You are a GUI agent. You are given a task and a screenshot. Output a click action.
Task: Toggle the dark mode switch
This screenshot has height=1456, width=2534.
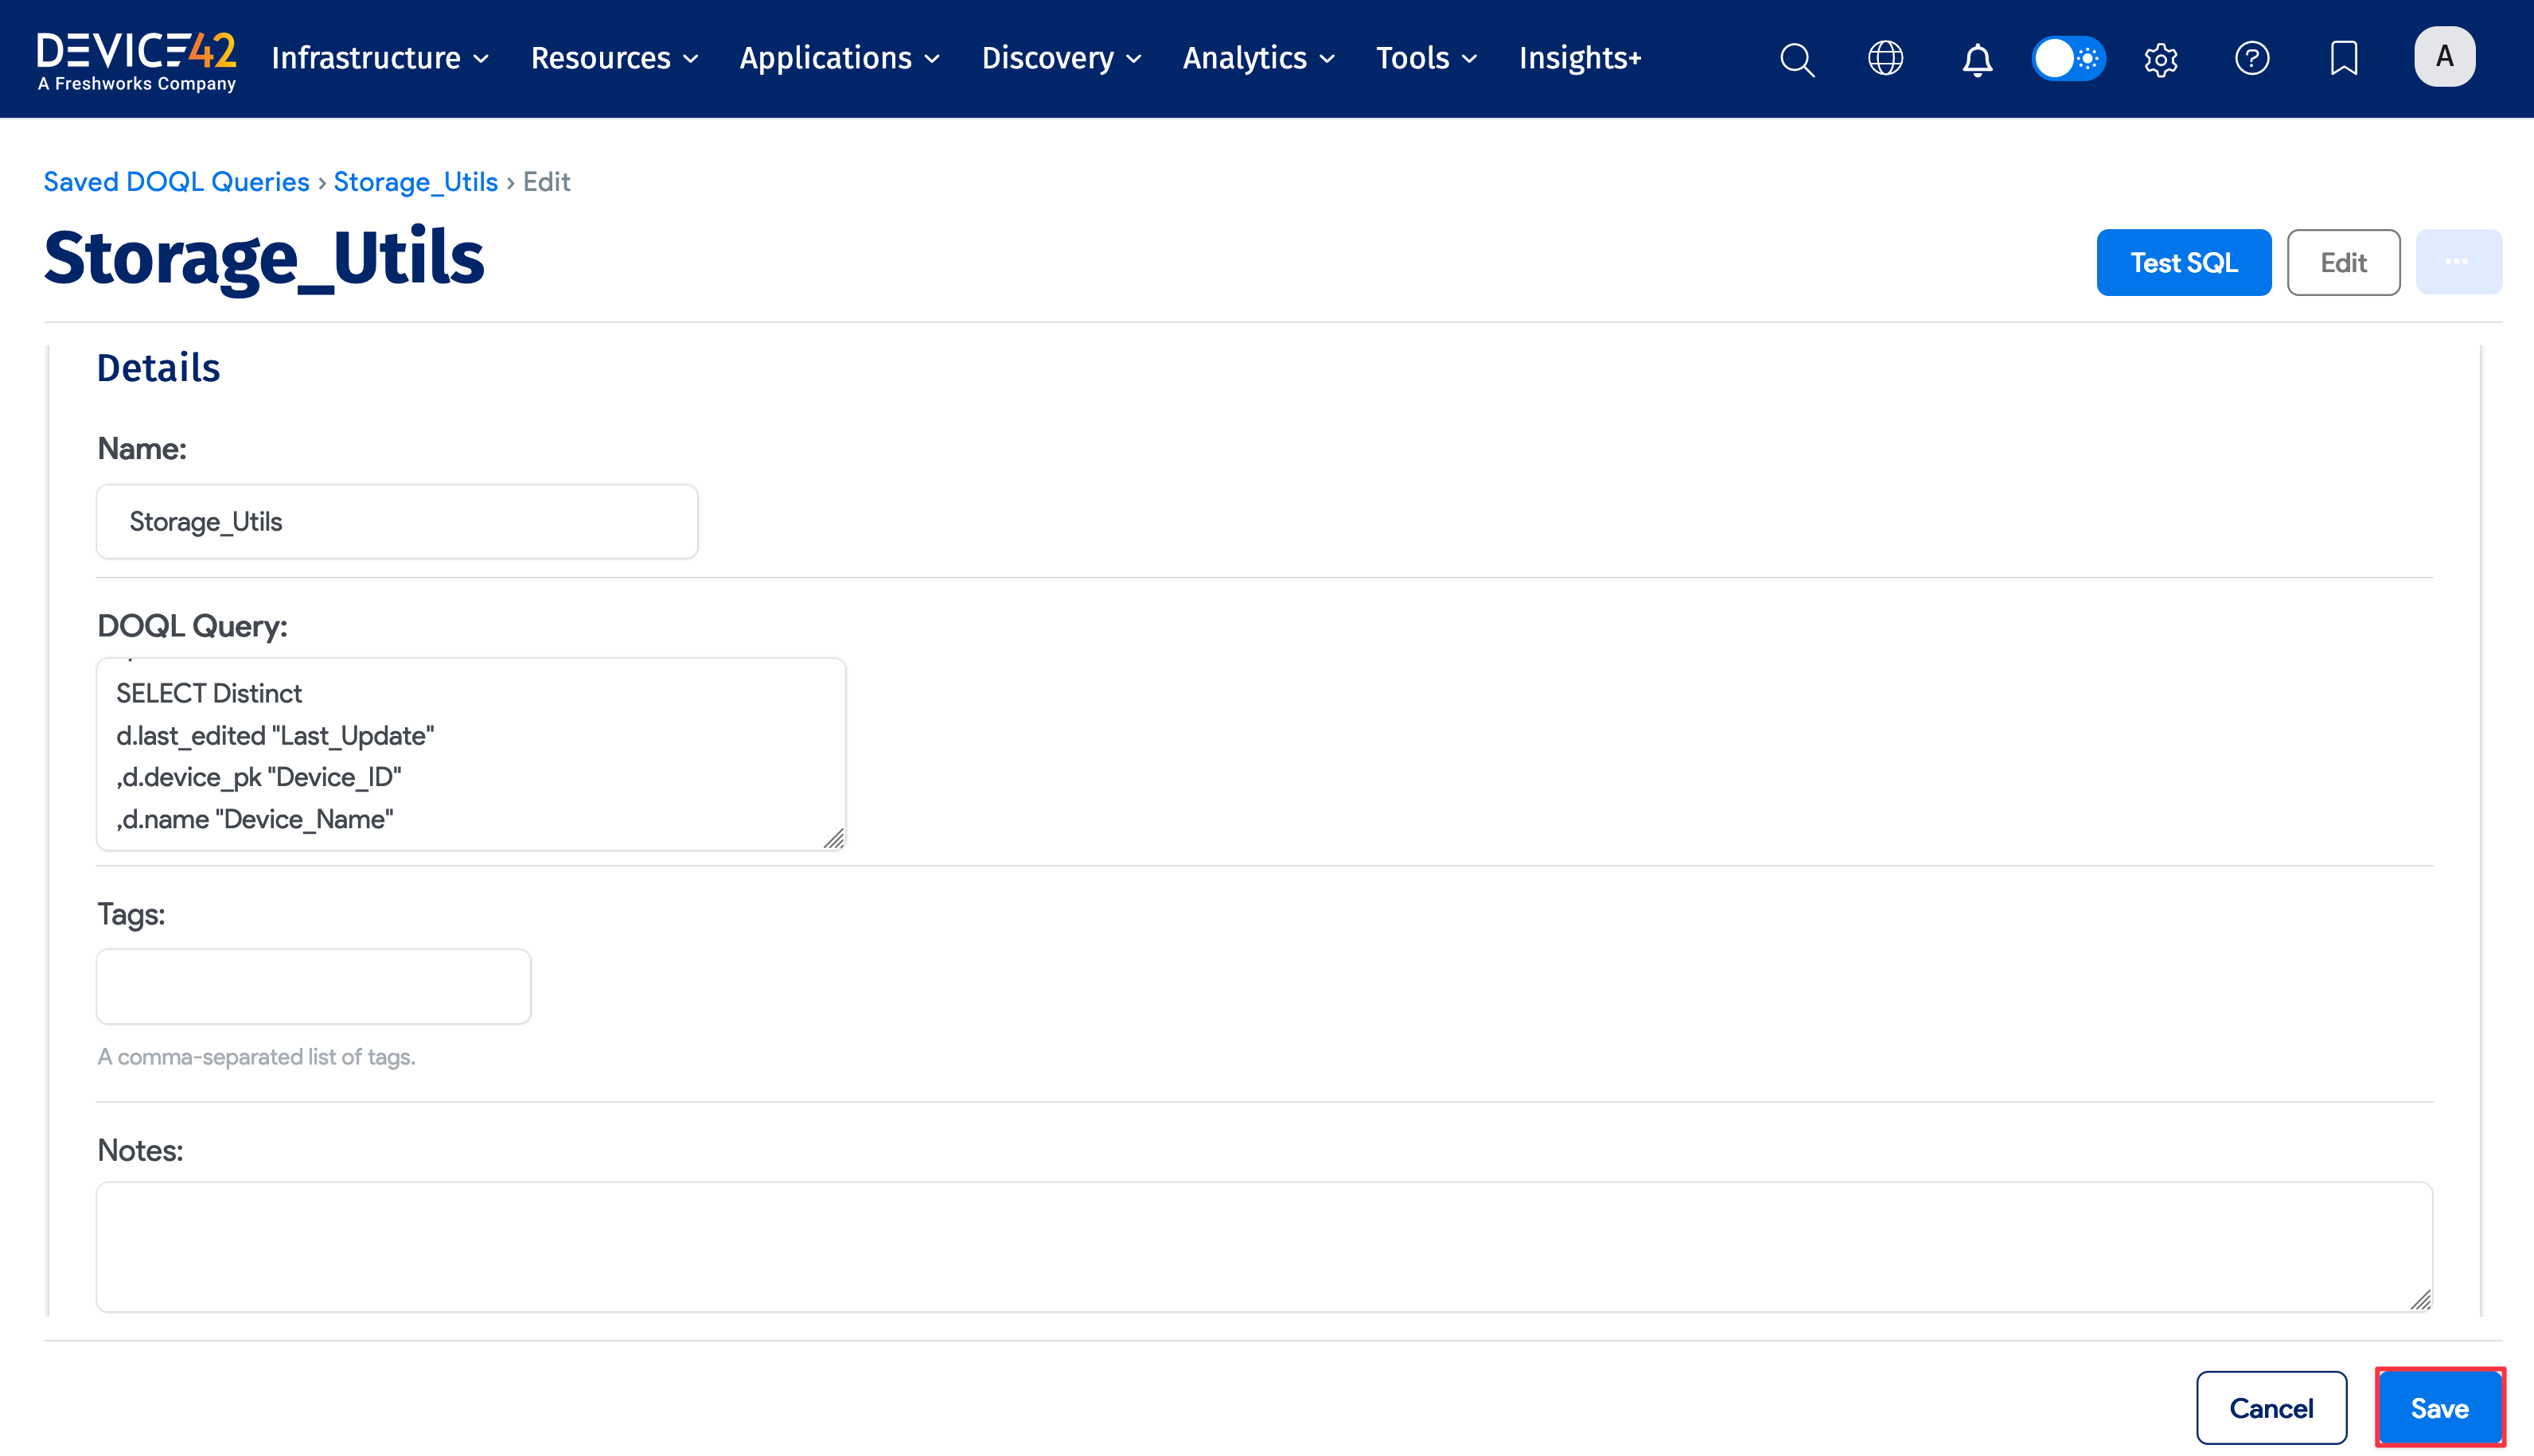pos(2068,59)
